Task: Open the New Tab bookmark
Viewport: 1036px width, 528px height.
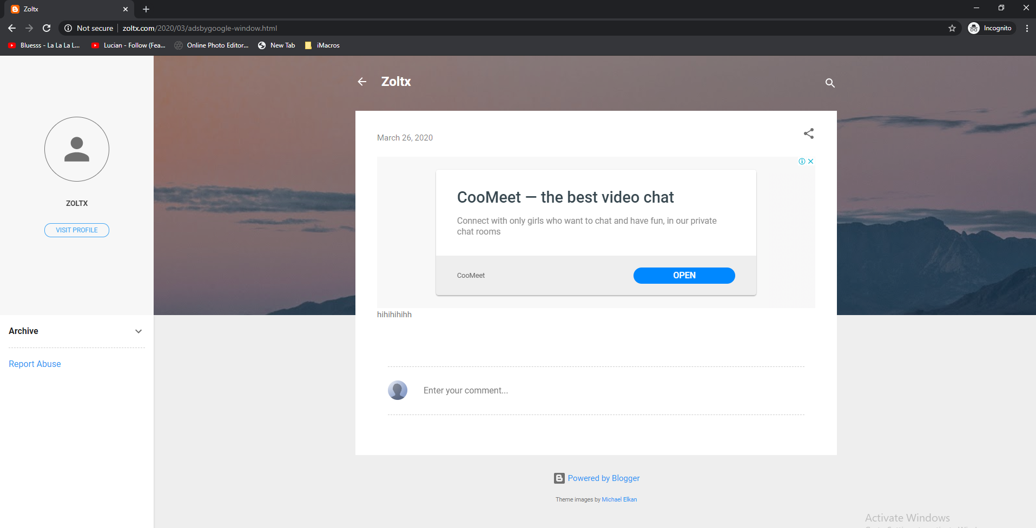Action: [x=276, y=45]
